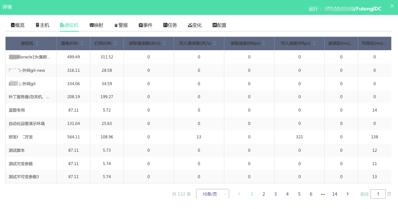This screenshot has width=398, height=209.
Task: Select 自动化运维演示环境 row name
Action: pos(27,123)
